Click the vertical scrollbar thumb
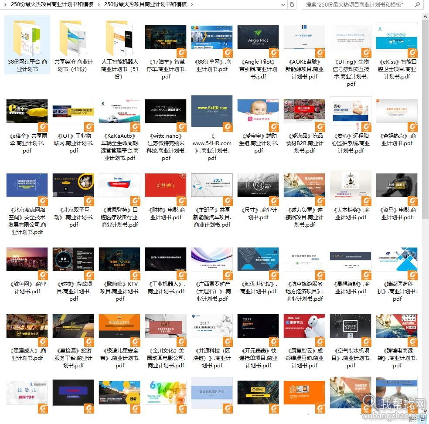This screenshot has width=429, height=424. pos(425,119)
